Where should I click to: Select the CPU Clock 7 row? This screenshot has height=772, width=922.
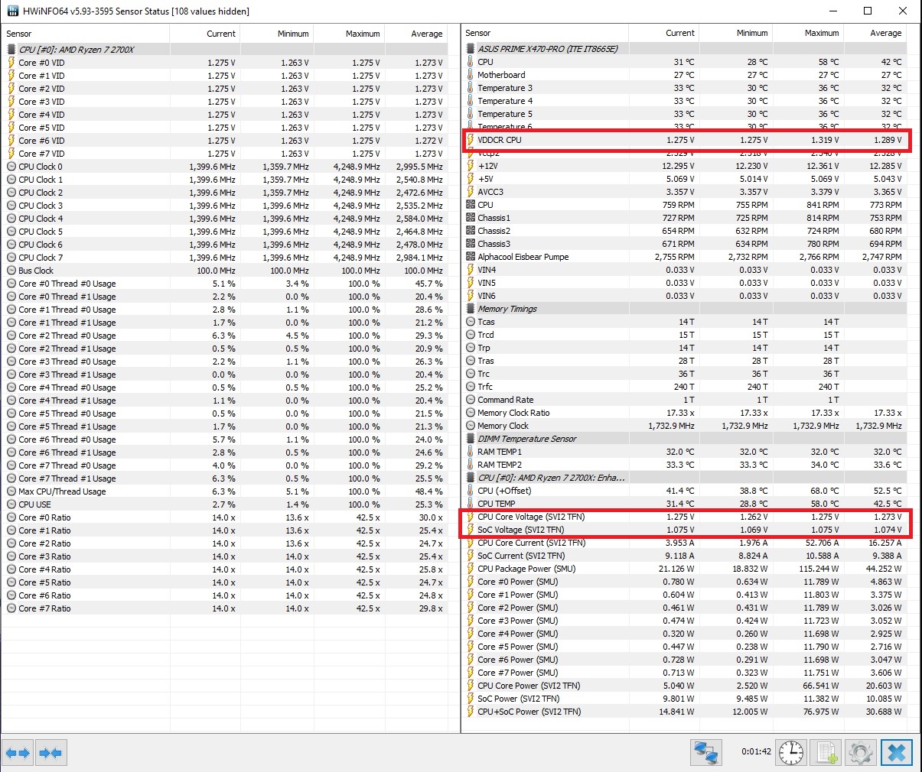(225, 258)
